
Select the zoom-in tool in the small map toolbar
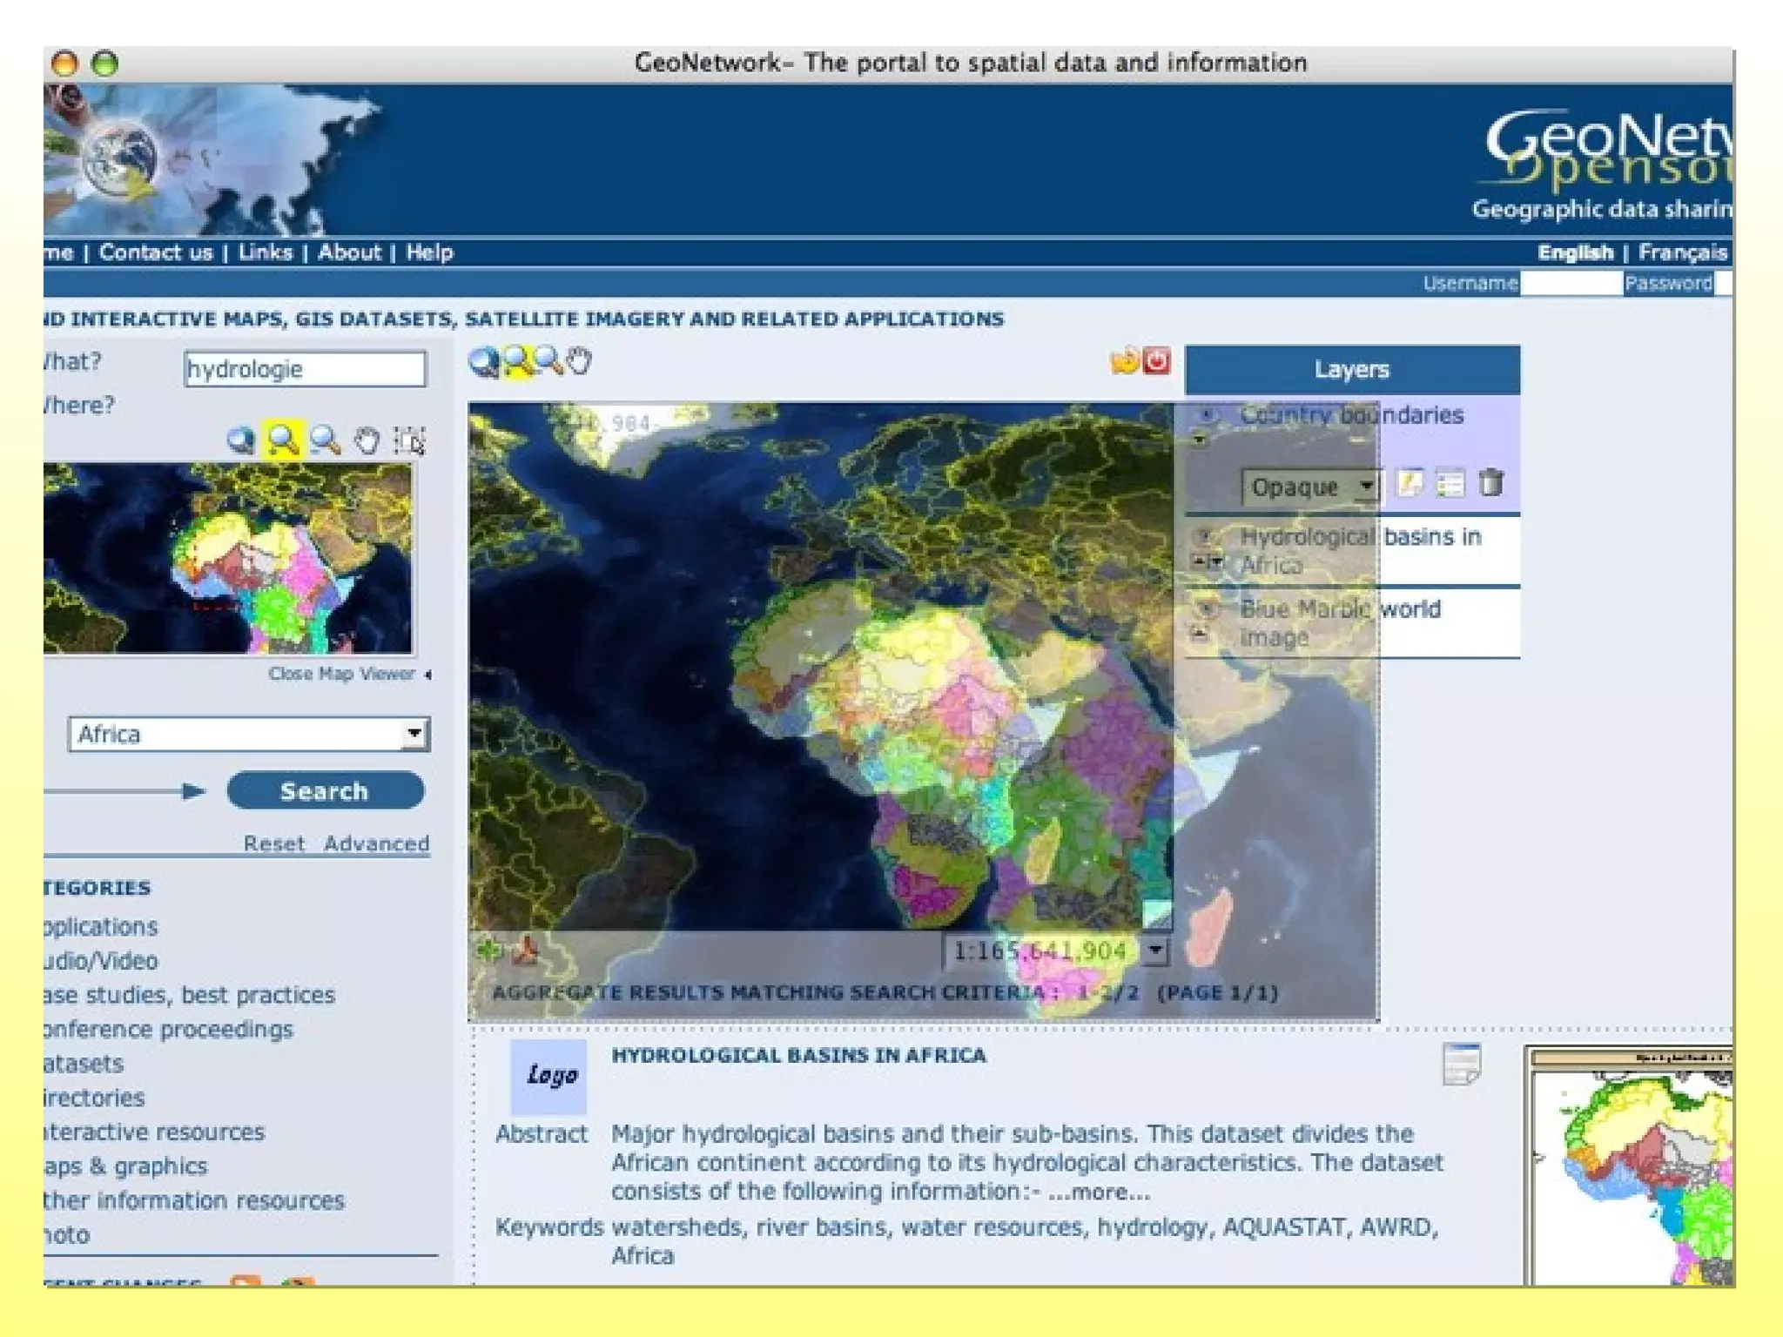point(282,440)
